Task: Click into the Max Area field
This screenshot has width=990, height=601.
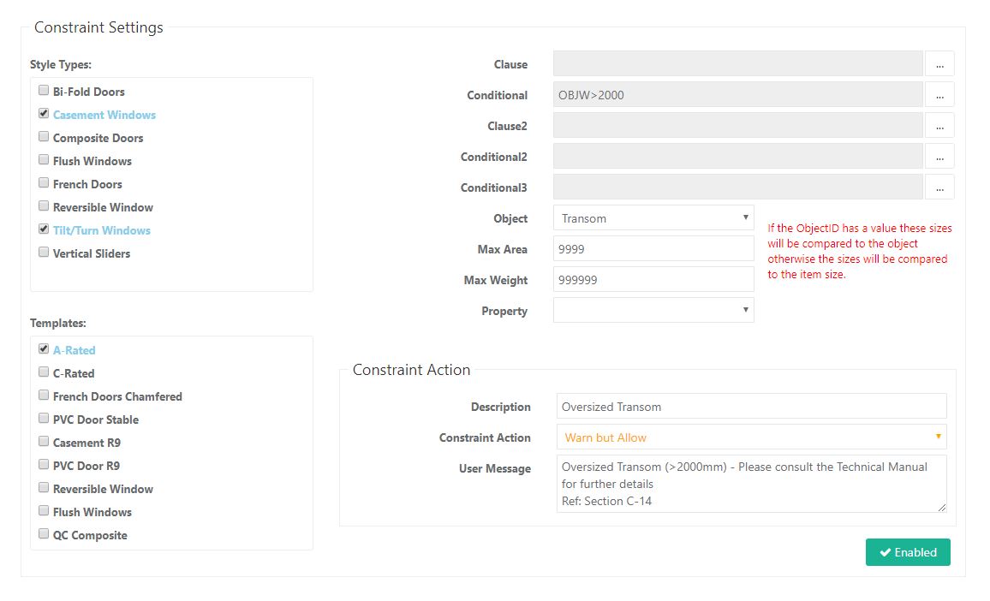Action: point(653,249)
